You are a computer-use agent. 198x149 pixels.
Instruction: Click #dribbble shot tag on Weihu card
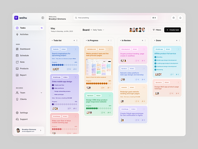[91, 49]
